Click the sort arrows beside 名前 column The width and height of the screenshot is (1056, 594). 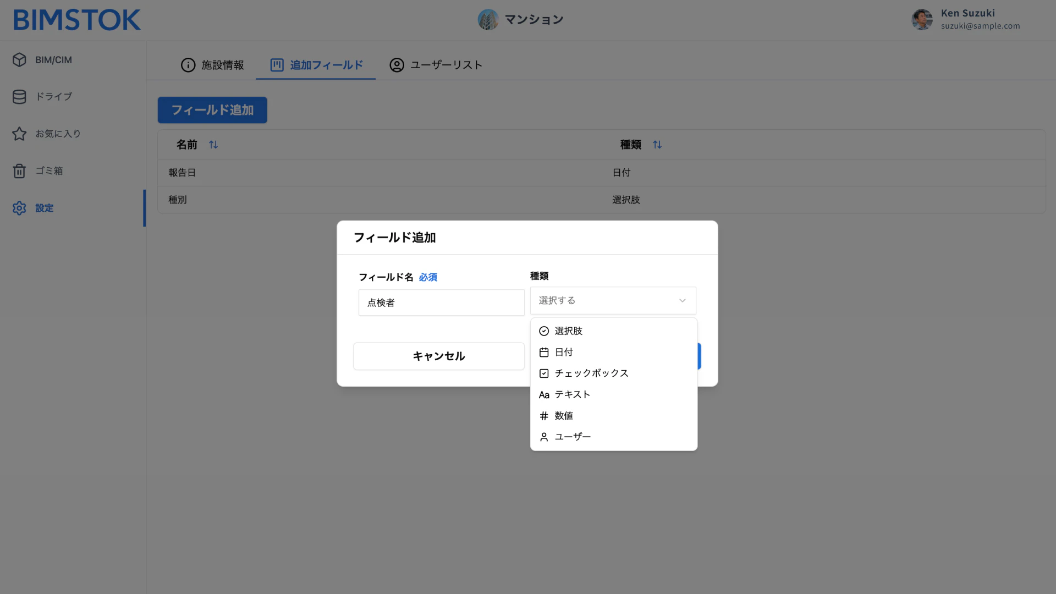click(x=213, y=145)
